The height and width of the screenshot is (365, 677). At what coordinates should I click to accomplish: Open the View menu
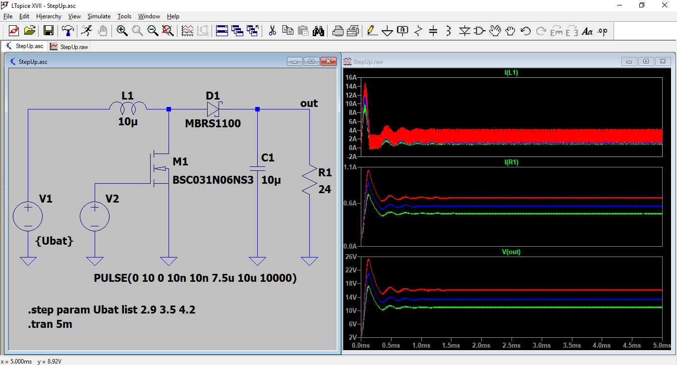[x=74, y=16]
